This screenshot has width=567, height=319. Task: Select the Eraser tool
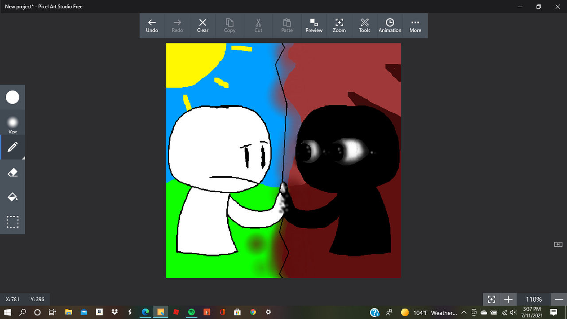tap(13, 172)
